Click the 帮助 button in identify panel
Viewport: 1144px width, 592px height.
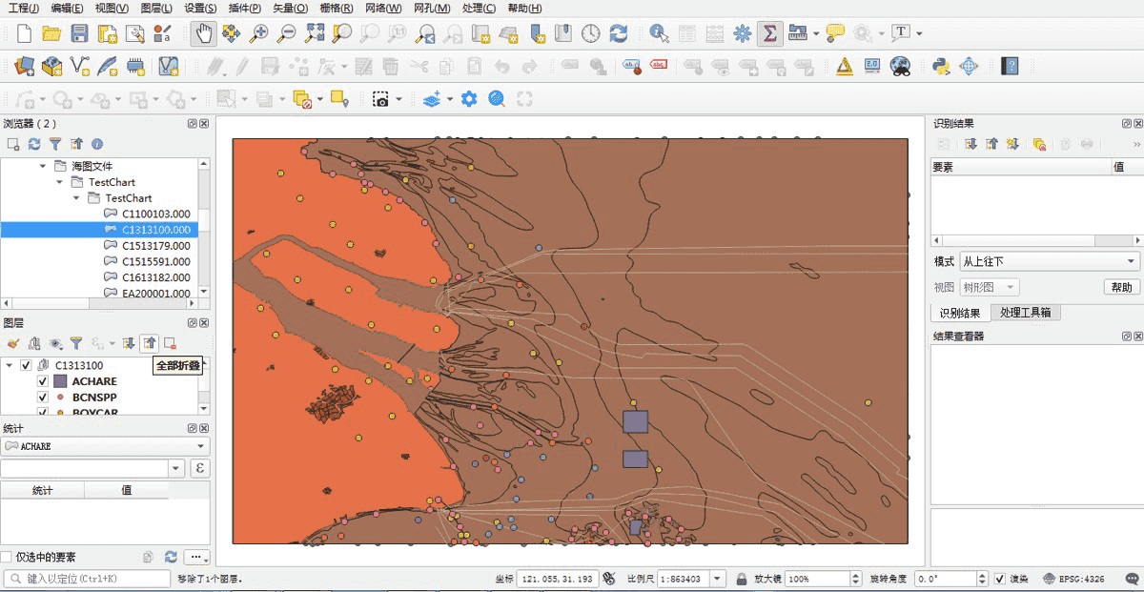coord(1121,287)
